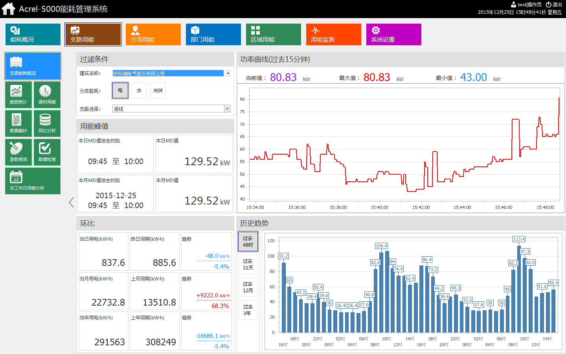Collapse the left panel with arrow chevron

pos(71,203)
